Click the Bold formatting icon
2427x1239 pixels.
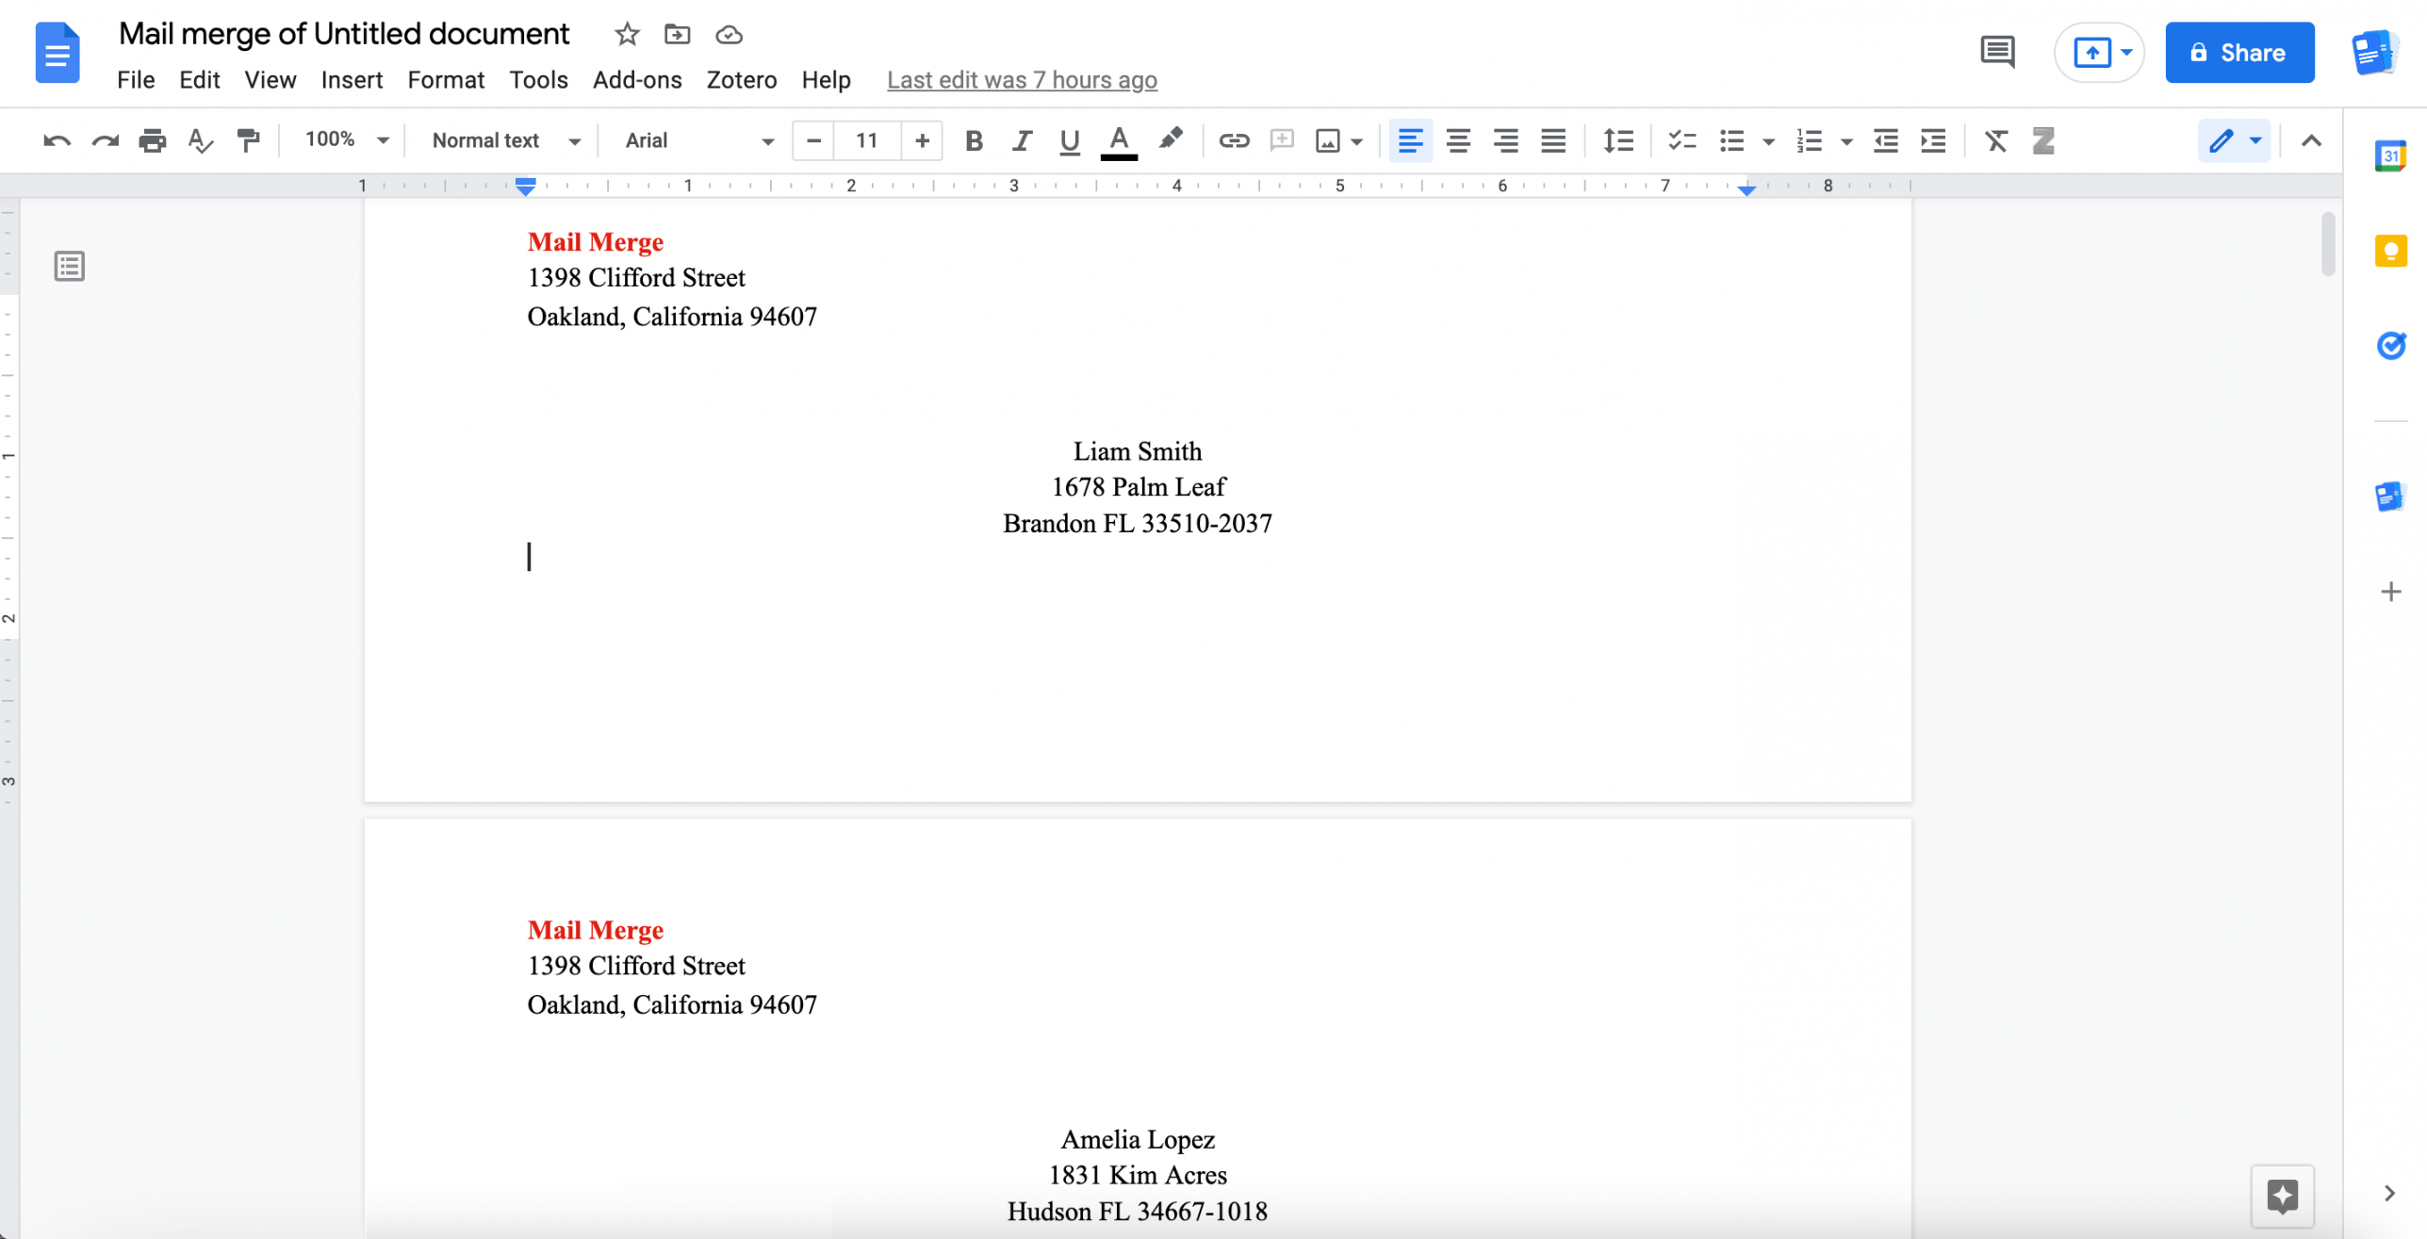click(974, 139)
